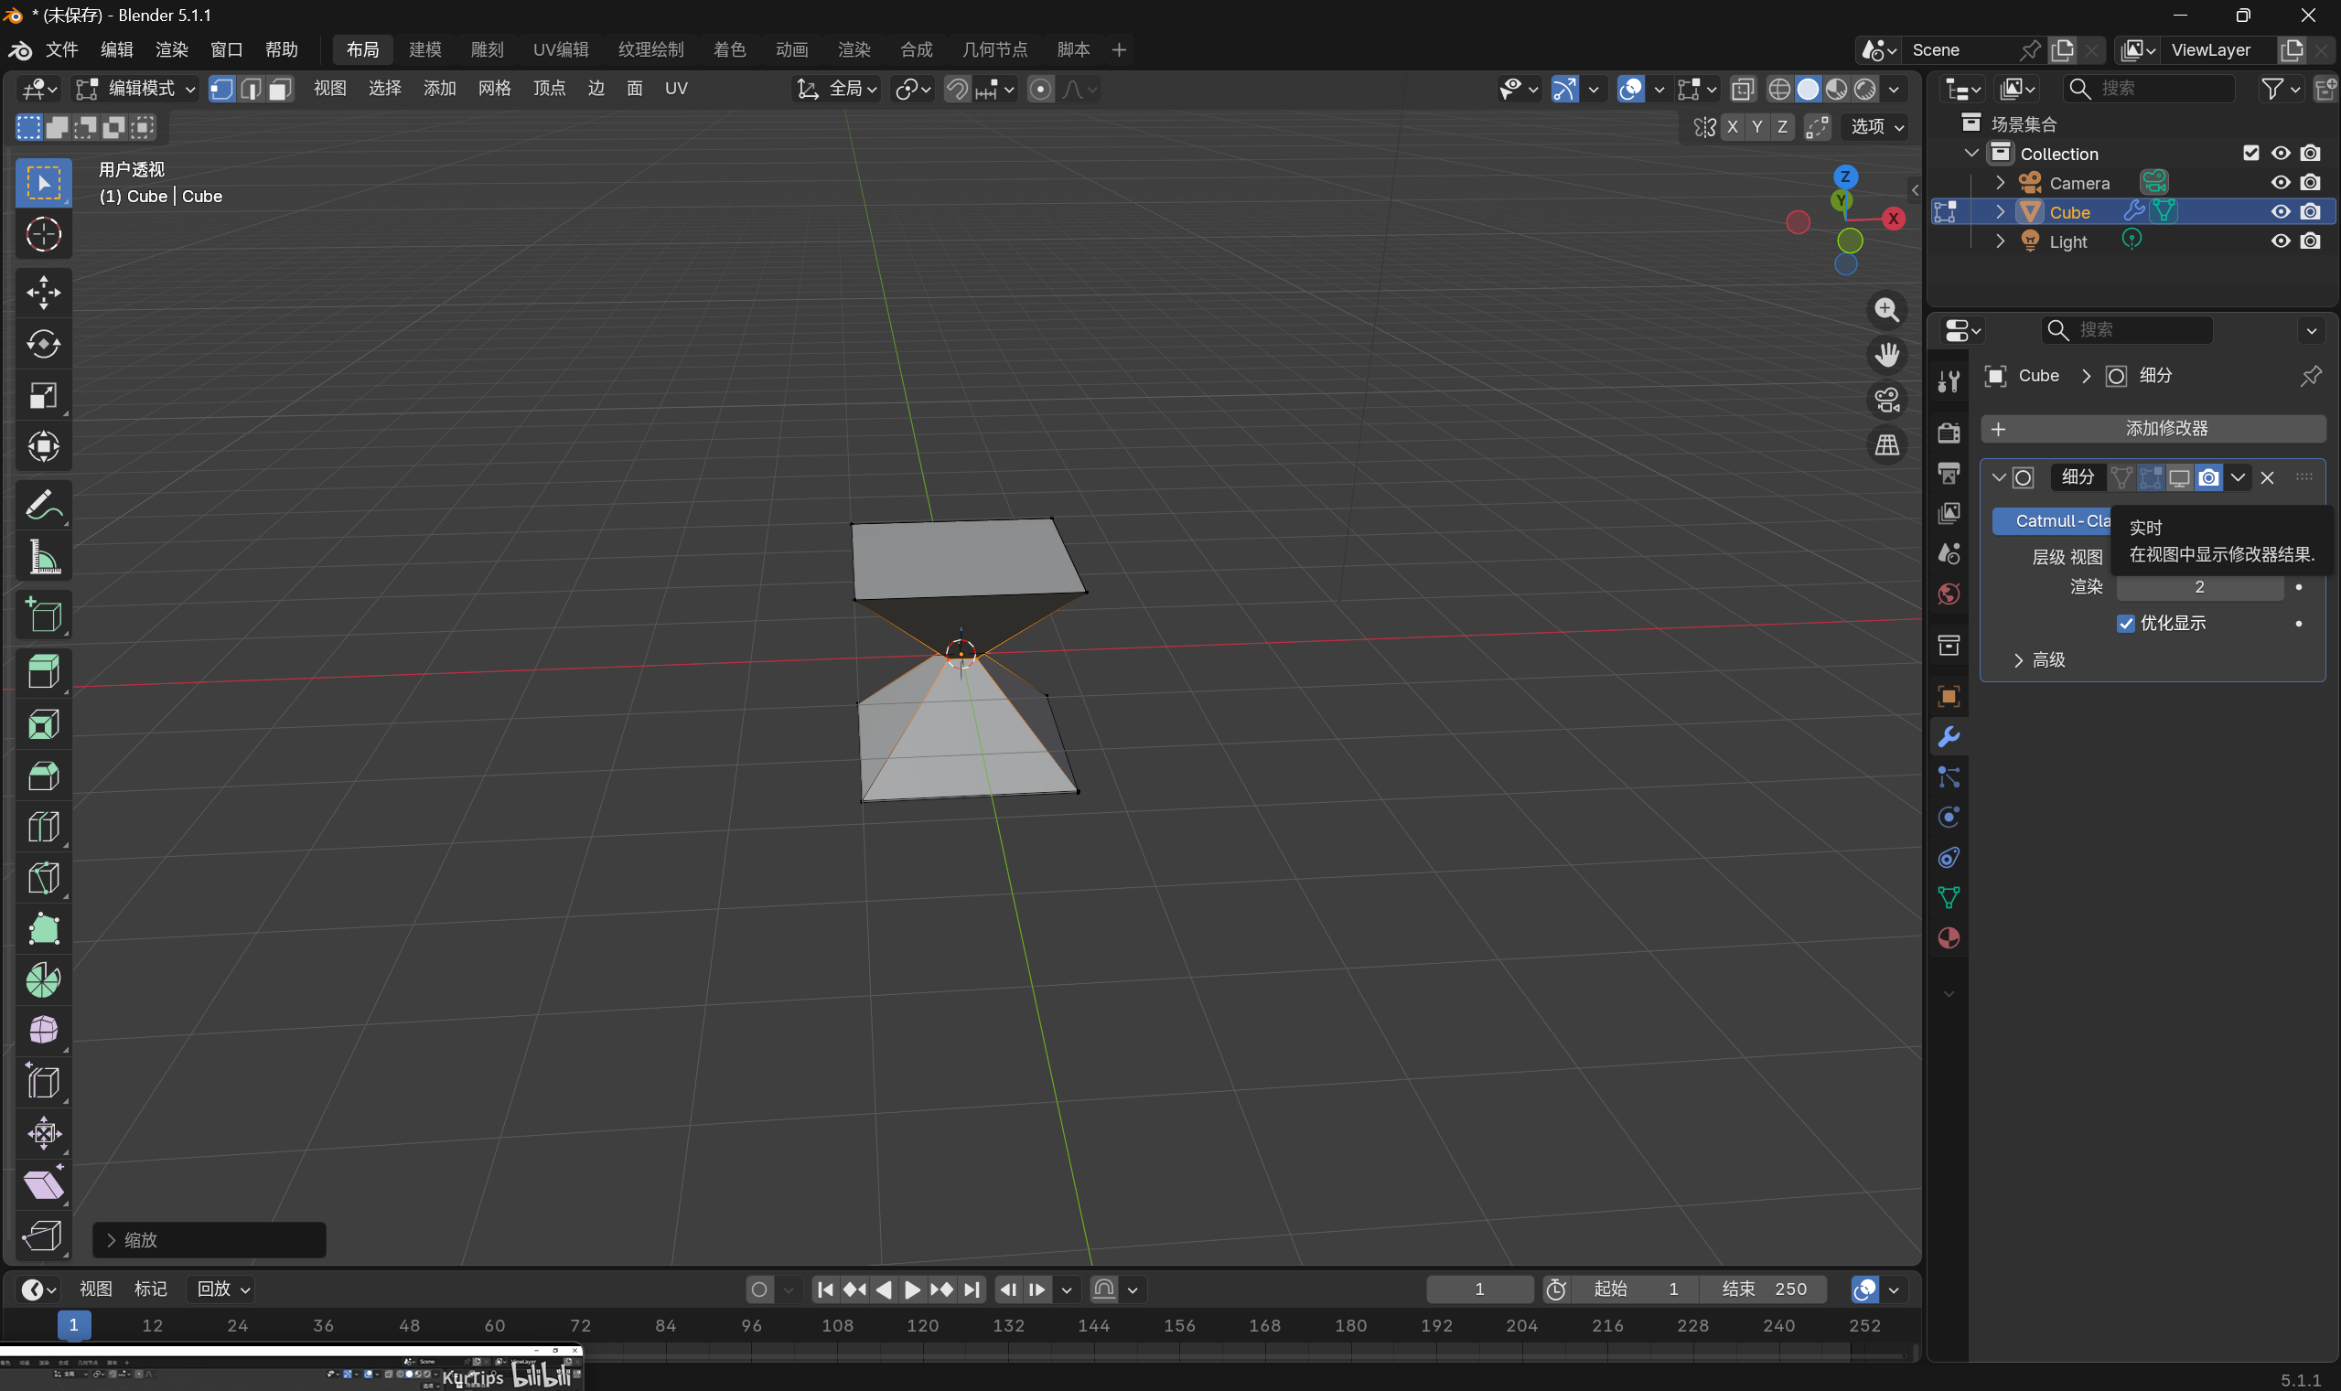
Task: Select the Rotate tool
Action: point(43,344)
